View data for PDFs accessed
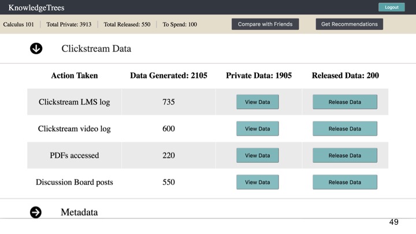The width and height of the screenshot is (416, 234). pyautogui.click(x=257, y=155)
